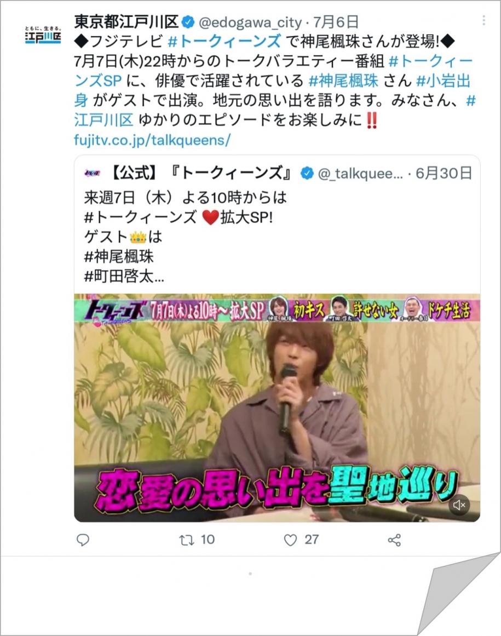Play the video thumbnail showing 恋愛の思い出を聖地巡り
The height and width of the screenshot is (636, 501).
click(277, 408)
